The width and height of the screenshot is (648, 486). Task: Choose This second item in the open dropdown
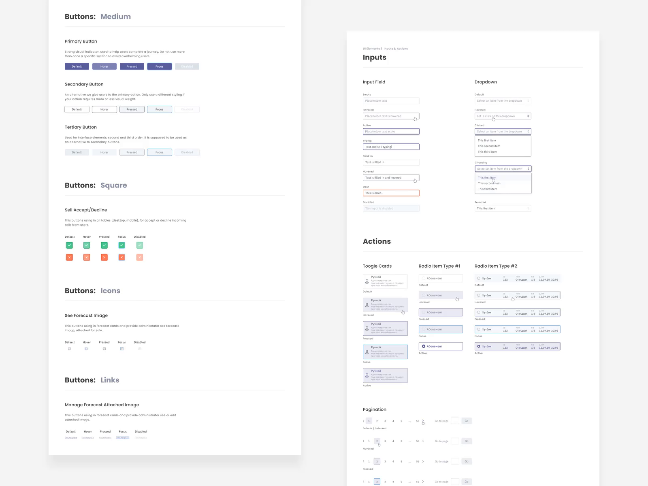[490, 146]
